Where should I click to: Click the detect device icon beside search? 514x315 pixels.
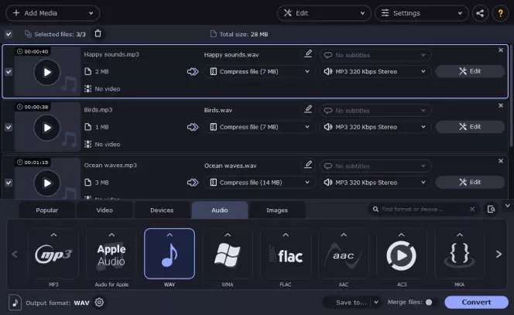point(491,209)
